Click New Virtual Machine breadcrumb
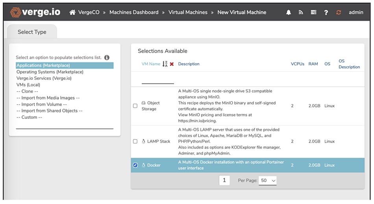Viewport: 374px width, 204px height. click(242, 13)
